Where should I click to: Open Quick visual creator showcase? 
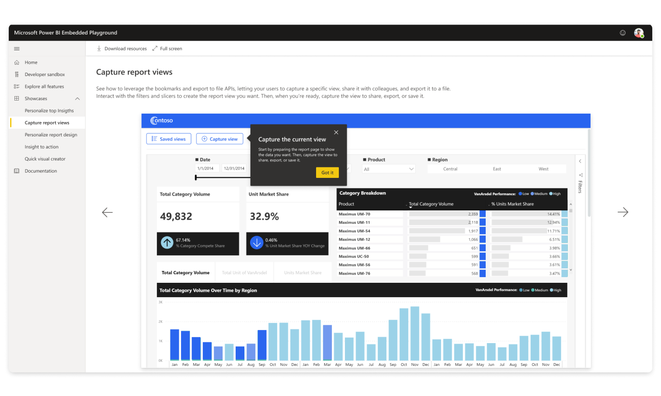[x=45, y=159]
